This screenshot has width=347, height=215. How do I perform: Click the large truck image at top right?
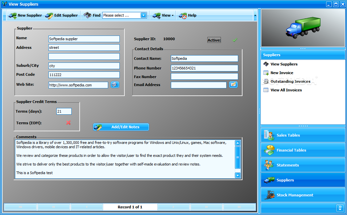tap(303, 28)
